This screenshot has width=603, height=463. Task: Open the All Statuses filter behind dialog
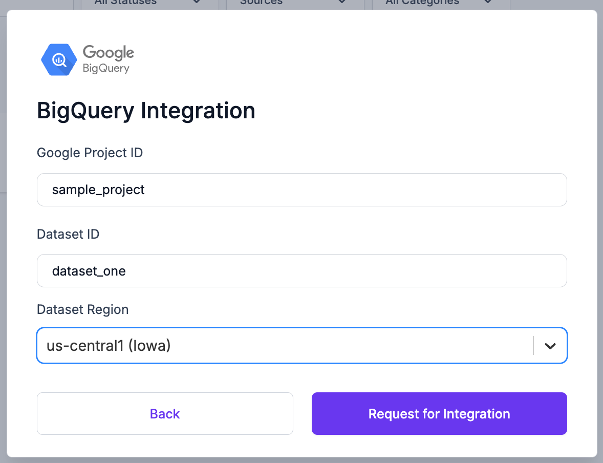pos(150,4)
